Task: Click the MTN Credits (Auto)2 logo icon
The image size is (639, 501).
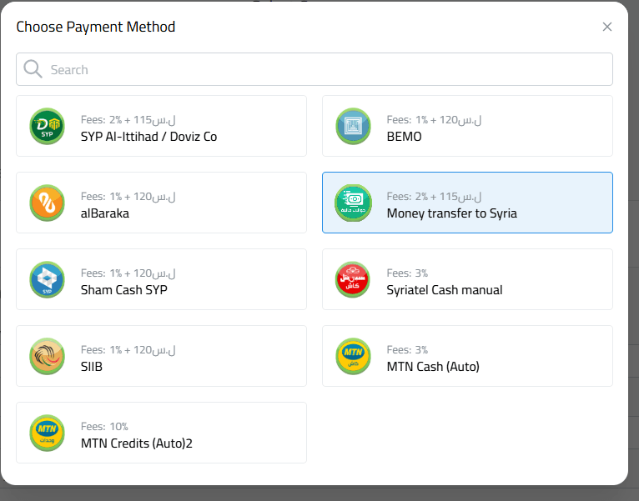Action: pyautogui.click(x=48, y=433)
